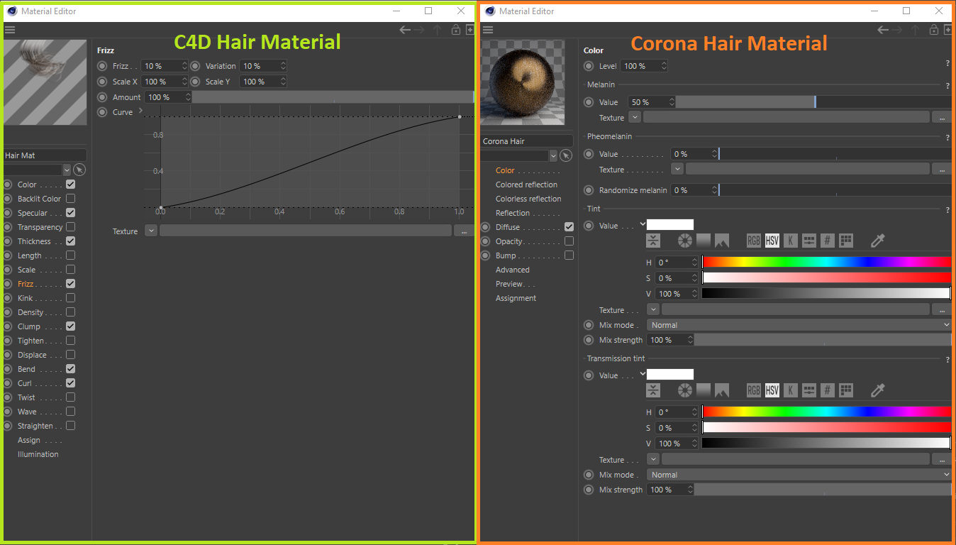Disable Specular channel checkbox
The height and width of the screenshot is (545, 956).
(70, 213)
